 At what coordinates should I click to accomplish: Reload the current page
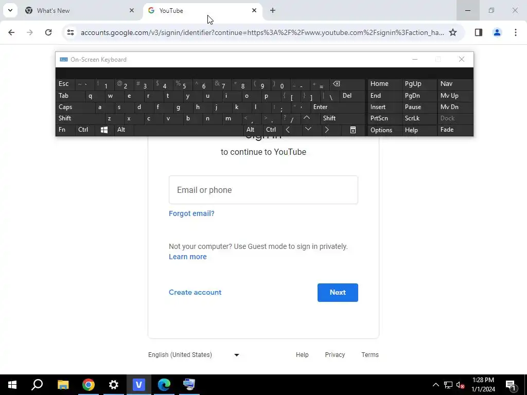pos(48,32)
